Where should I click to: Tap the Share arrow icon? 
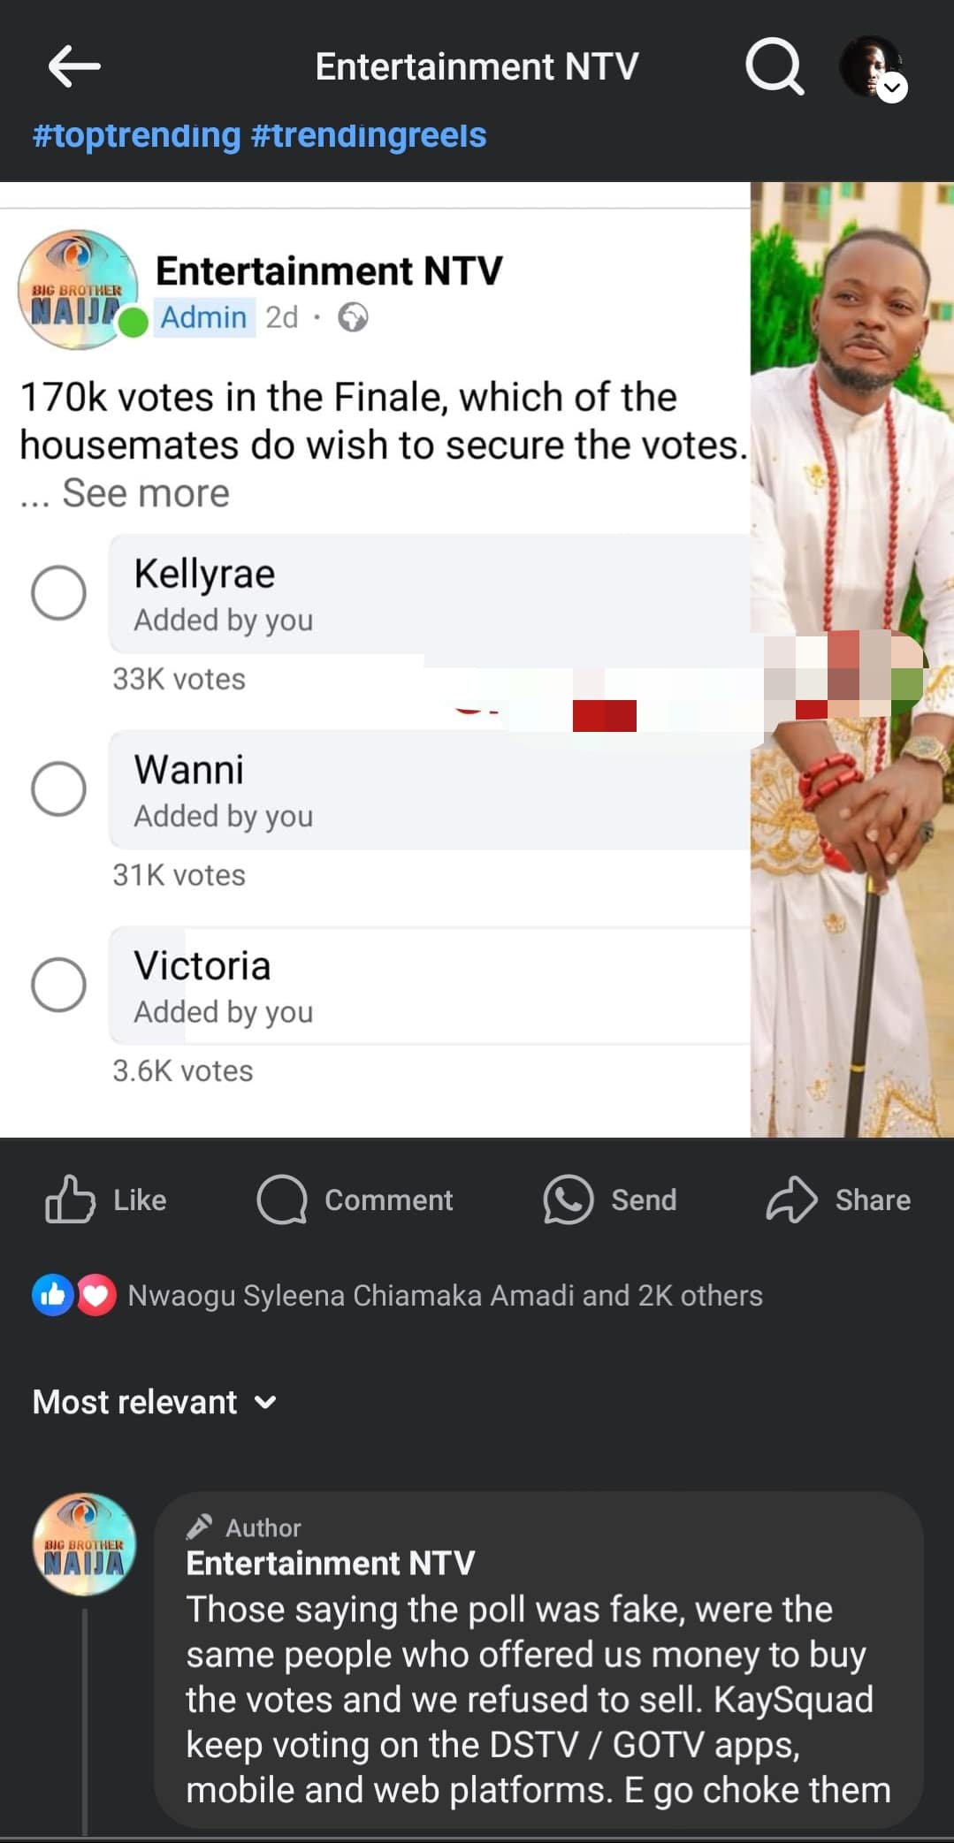point(791,1199)
